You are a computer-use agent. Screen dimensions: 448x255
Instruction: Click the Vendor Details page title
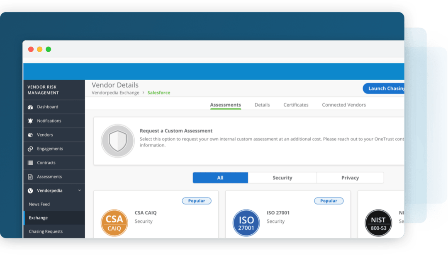[115, 85]
